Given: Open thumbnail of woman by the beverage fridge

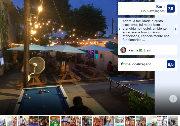Looking at the screenshot, I should coord(87,121).
